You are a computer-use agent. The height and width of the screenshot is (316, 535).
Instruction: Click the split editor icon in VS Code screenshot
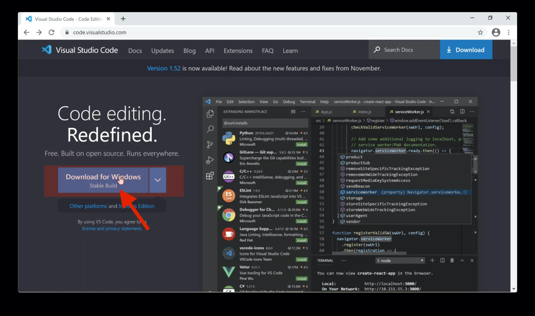pos(462,111)
